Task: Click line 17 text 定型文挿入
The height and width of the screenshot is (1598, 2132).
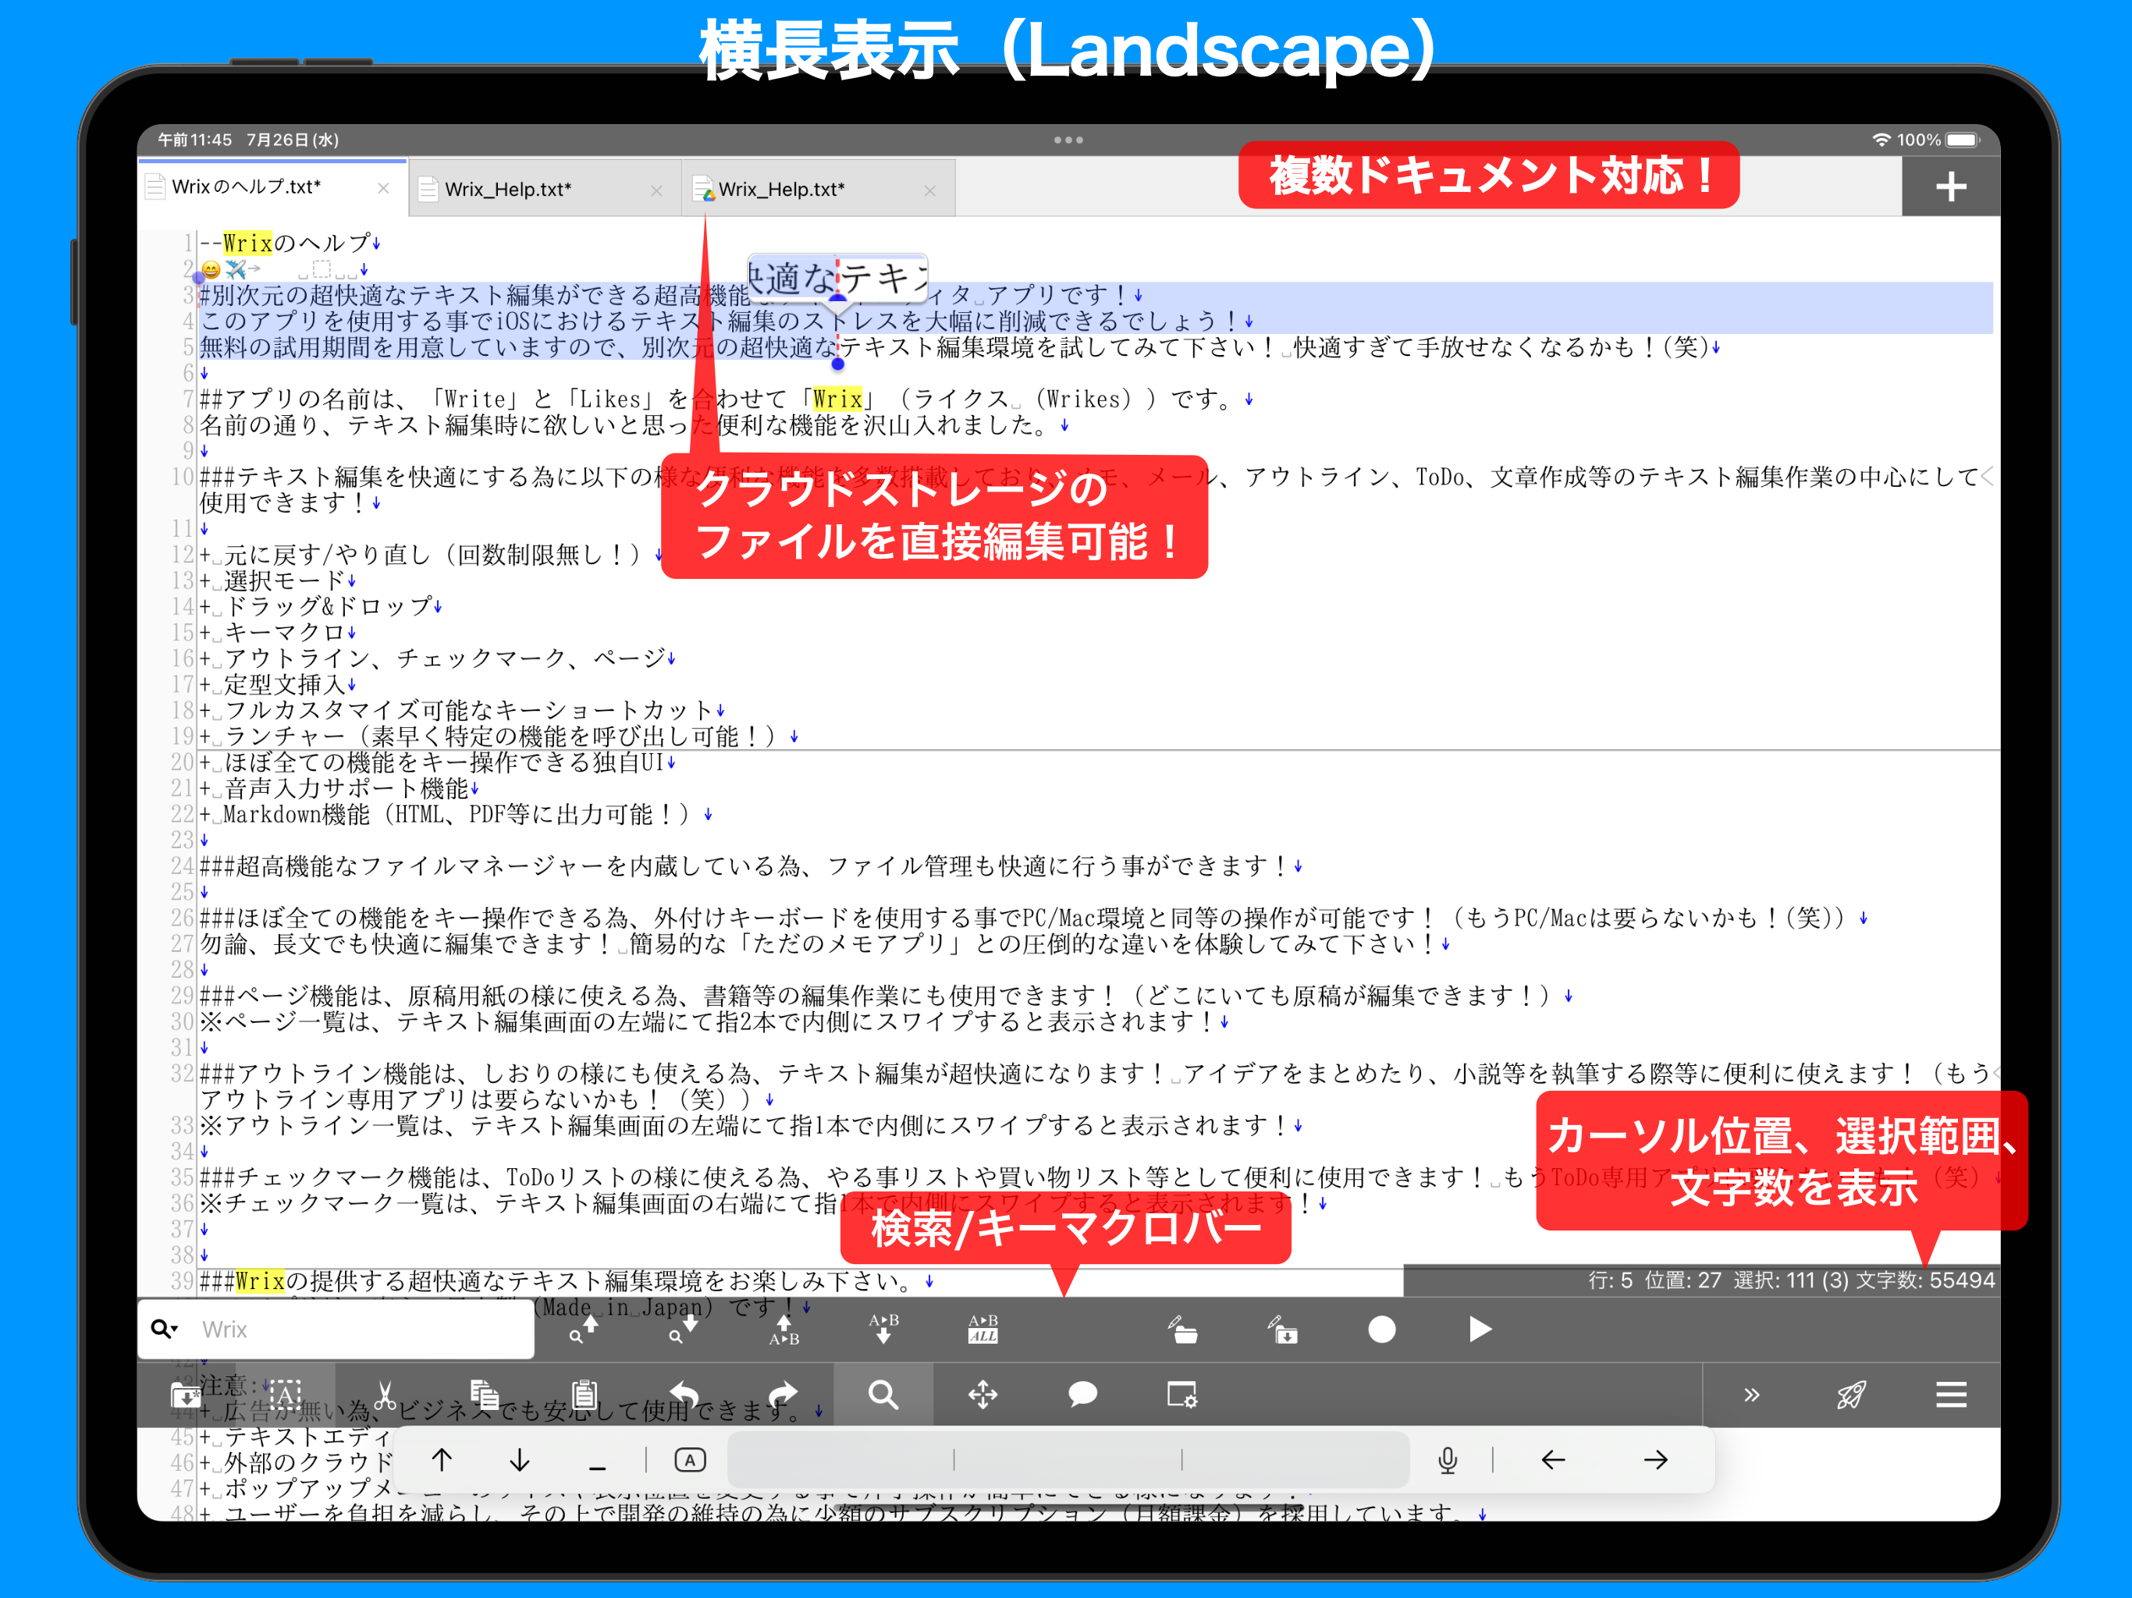Action: [283, 684]
